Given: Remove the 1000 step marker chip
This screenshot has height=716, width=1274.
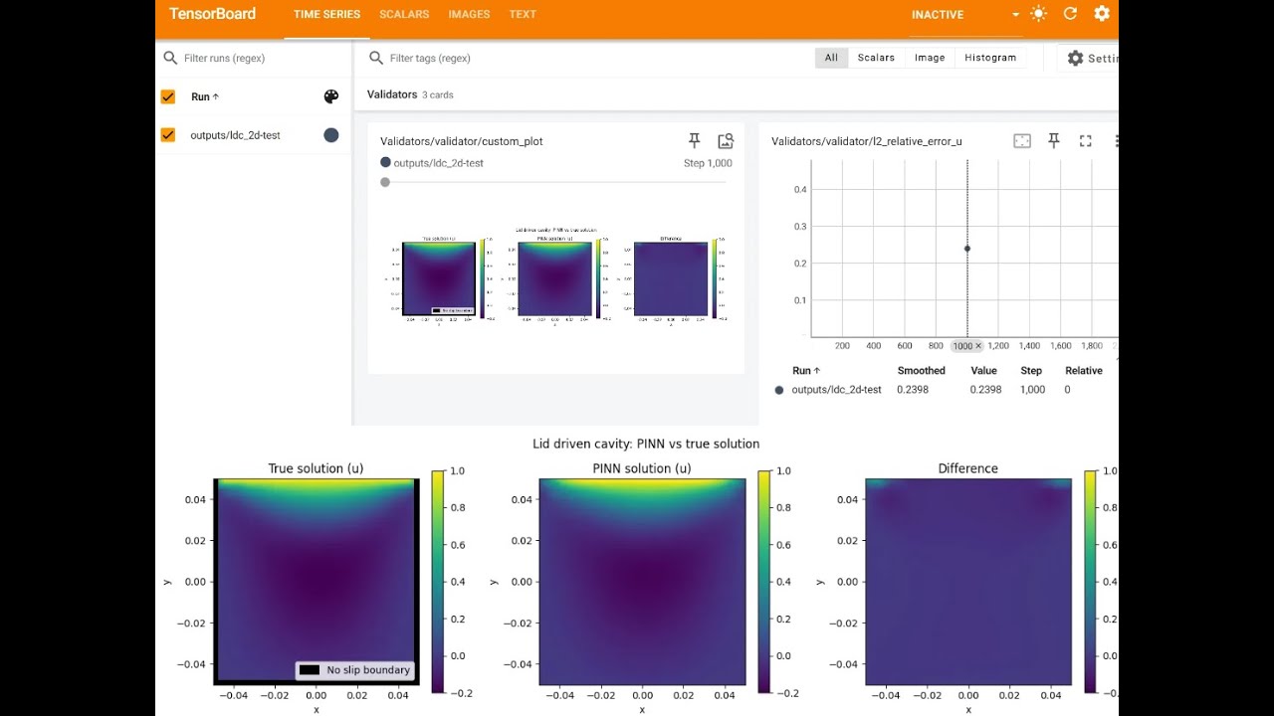Looking at the screenshot, I should (977, 346).
